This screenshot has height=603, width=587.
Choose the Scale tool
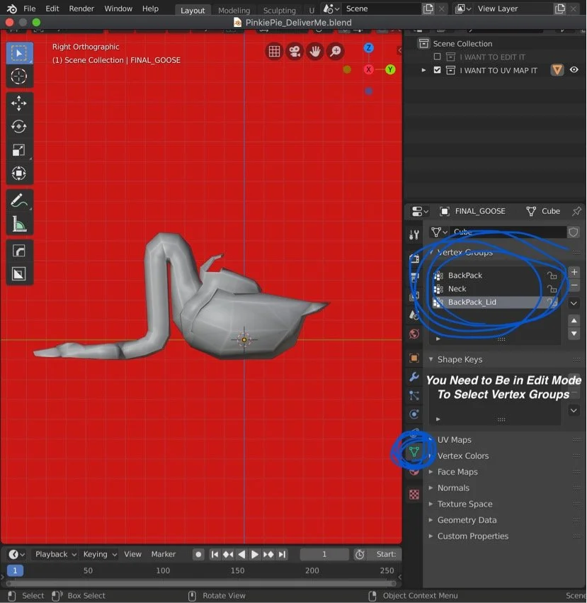click(19, 150)
